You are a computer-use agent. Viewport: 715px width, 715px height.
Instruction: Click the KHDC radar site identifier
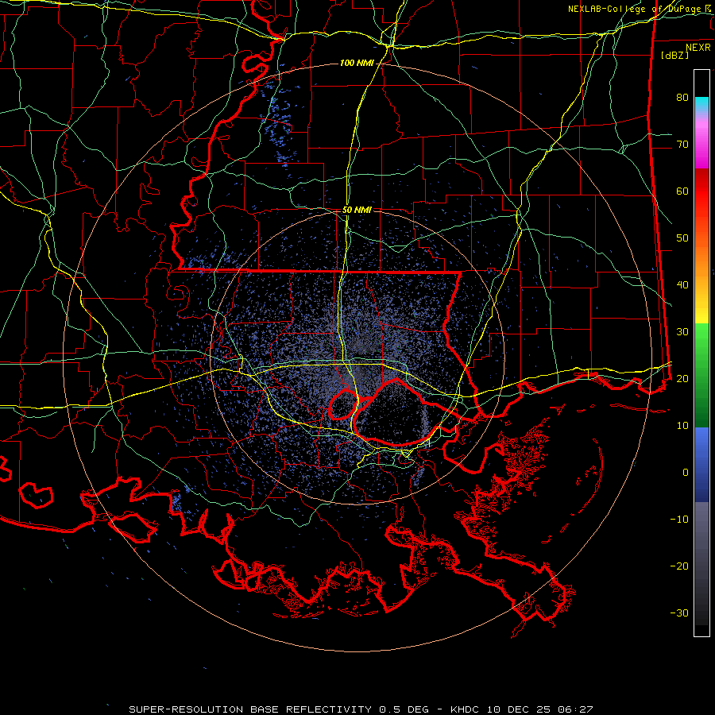coord(466,709)
